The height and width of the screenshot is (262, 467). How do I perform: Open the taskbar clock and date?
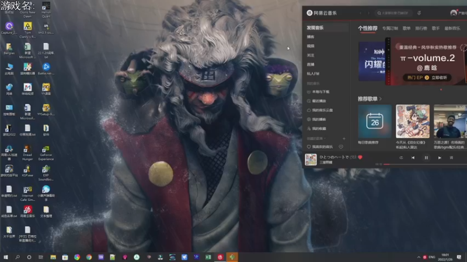(445, 257)
